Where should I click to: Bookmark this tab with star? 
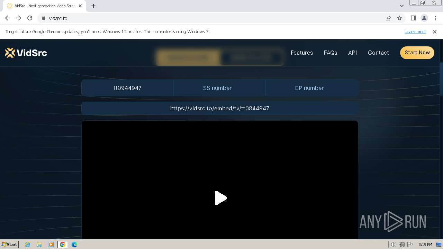point(399,18)
